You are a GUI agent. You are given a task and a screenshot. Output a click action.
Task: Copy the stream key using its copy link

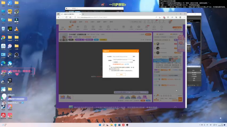click(134, 60)
